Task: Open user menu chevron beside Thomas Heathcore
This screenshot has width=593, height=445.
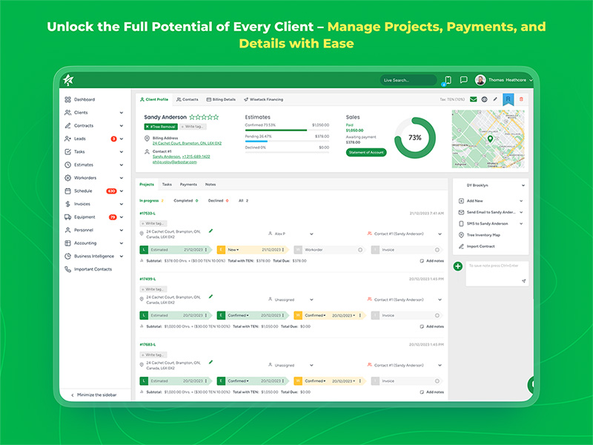Action: (x=531, y=80)
